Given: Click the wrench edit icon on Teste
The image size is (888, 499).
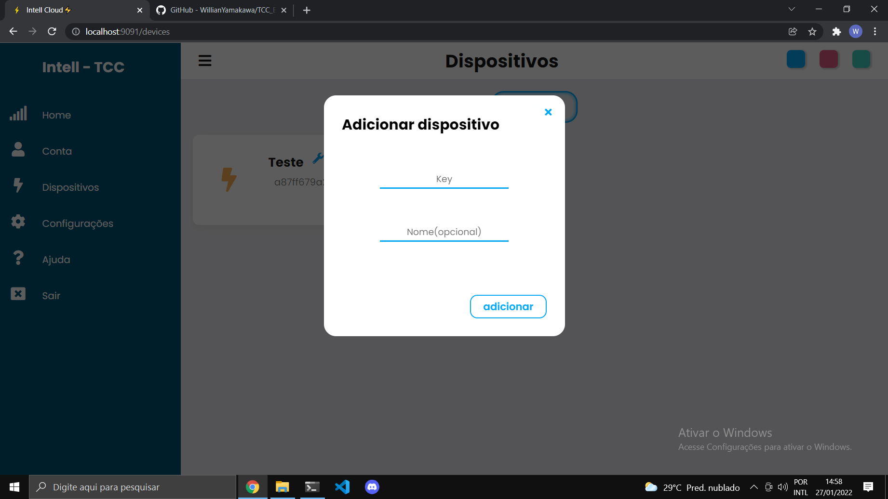Looking at the screenshot, I should 318,158.
